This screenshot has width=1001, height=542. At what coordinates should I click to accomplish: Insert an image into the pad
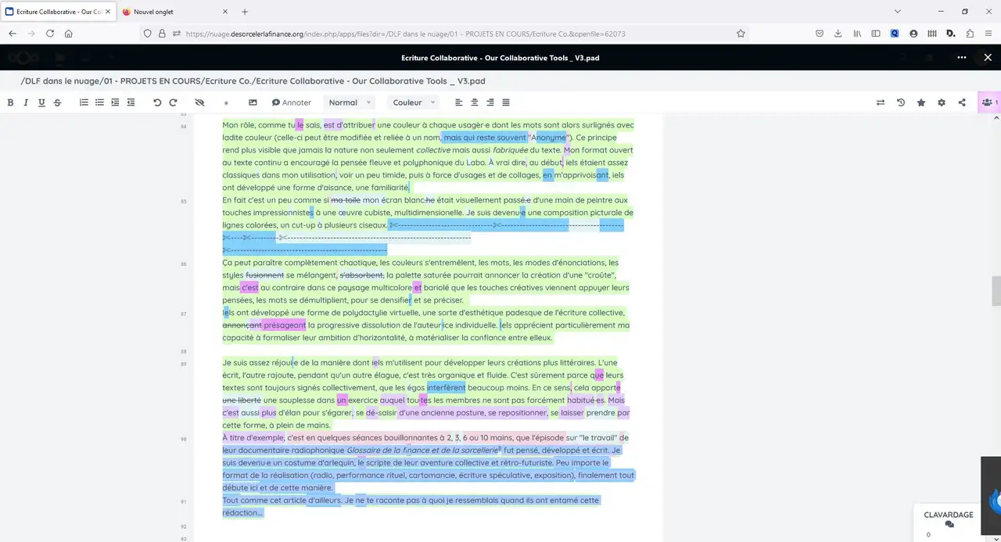[x=253, y=102]
